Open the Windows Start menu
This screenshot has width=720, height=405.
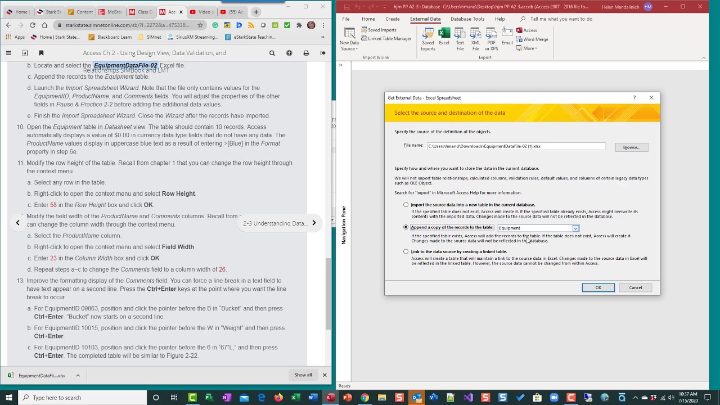8,398
